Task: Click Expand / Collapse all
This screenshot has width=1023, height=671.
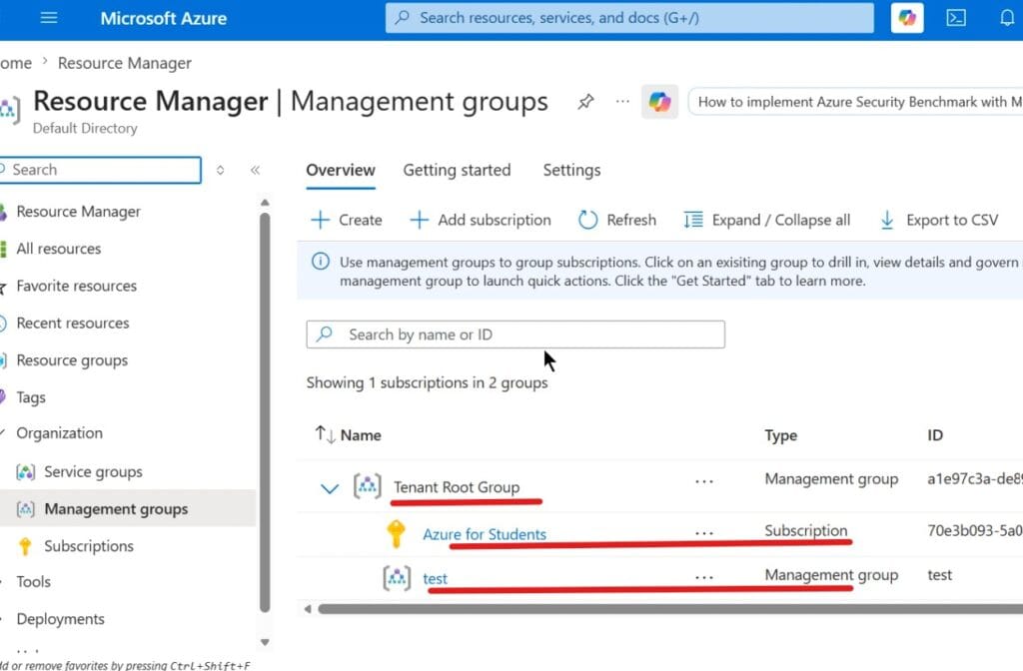Action: [766, 221]
